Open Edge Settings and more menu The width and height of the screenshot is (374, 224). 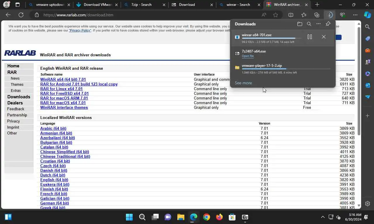point(355,15)
